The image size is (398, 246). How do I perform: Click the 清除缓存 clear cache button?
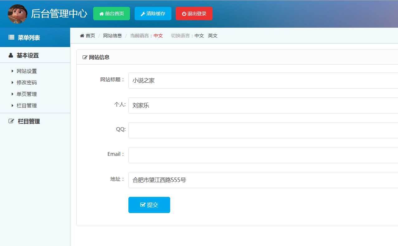[153, 14]
